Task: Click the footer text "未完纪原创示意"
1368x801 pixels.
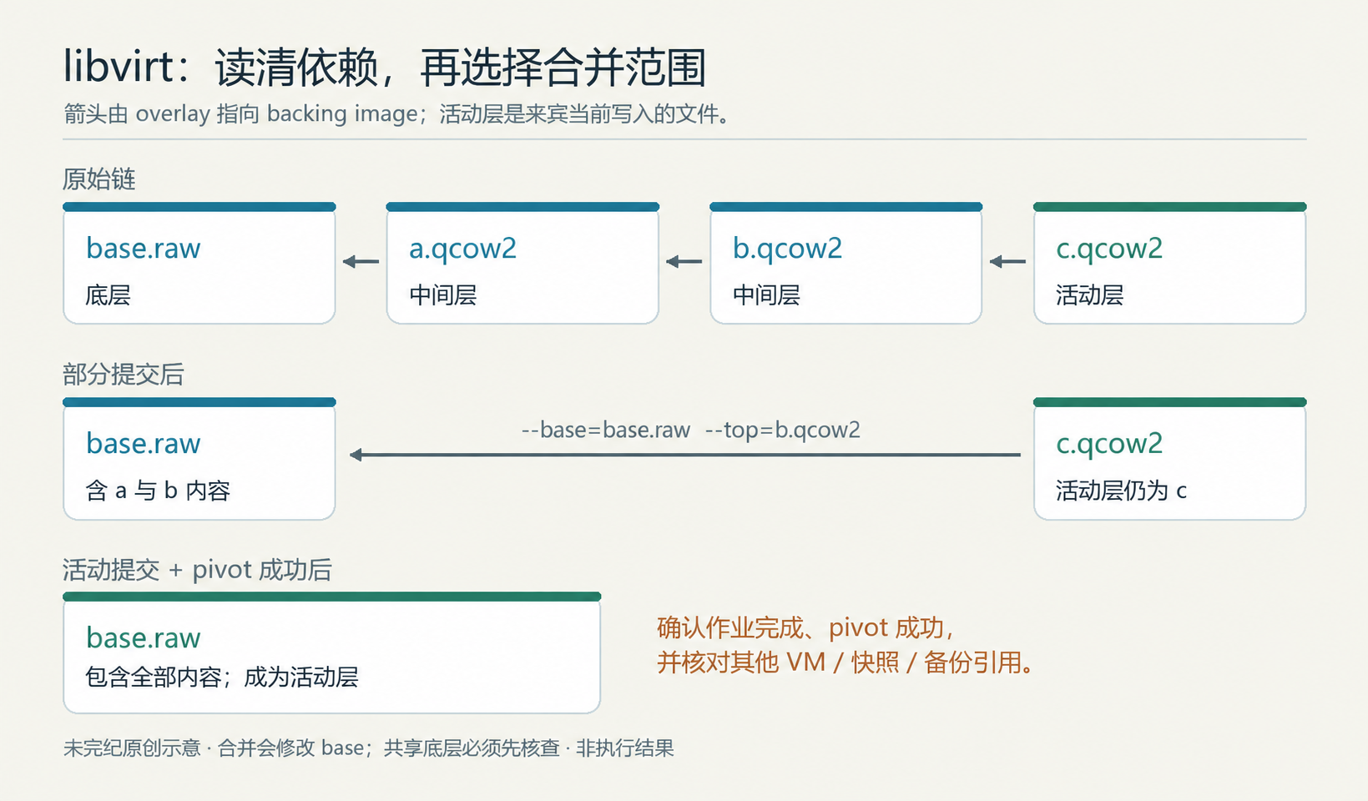Action: click(132, 748)
